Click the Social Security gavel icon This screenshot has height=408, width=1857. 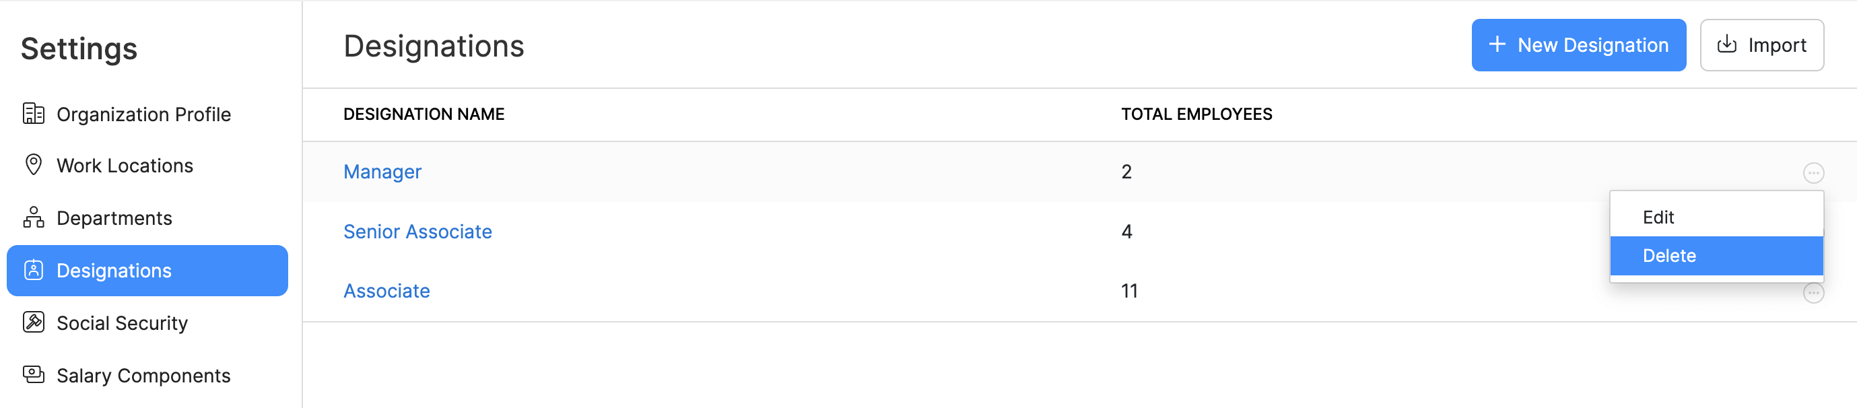(33, 322)
